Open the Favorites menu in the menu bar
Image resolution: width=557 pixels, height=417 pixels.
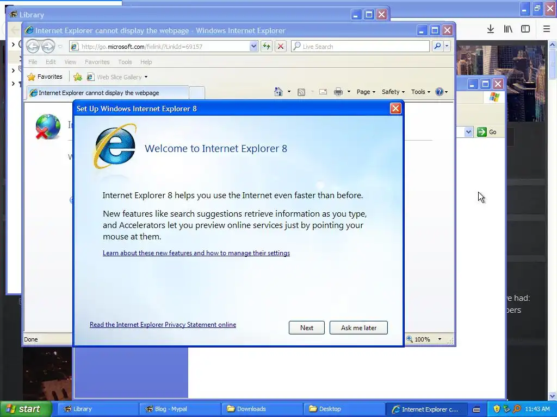pyautogui.click(x=97, y=62)
